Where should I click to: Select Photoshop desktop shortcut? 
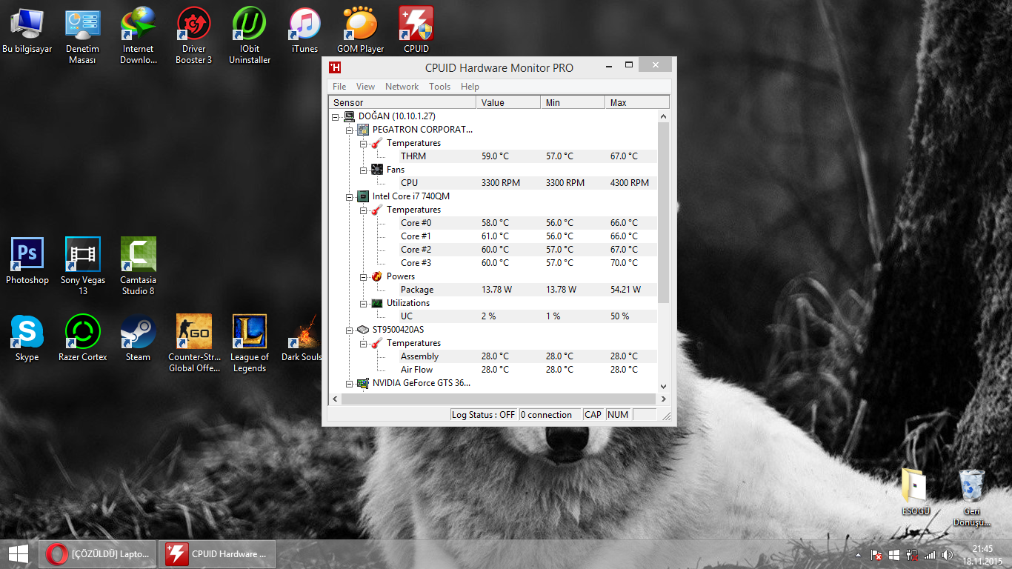tap(27, 262)
